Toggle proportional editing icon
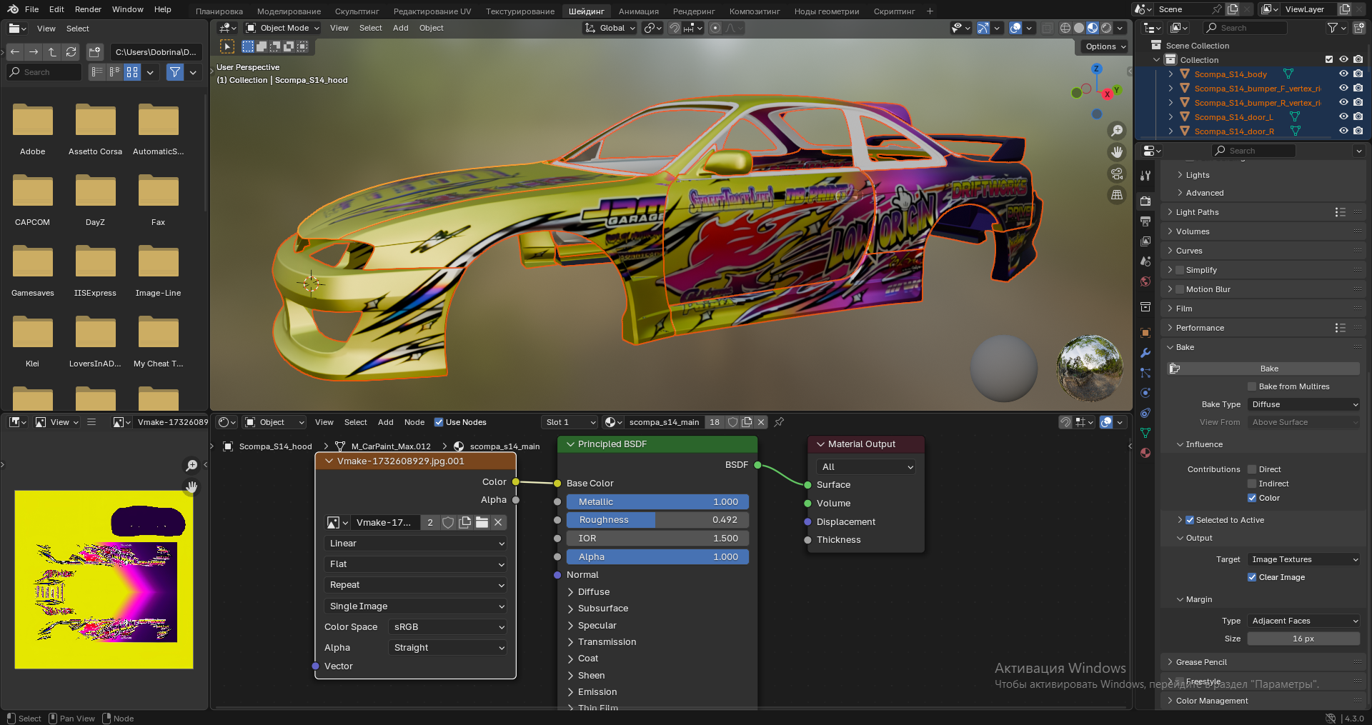This screenshot has height=725, width=1372. [715, 28]
